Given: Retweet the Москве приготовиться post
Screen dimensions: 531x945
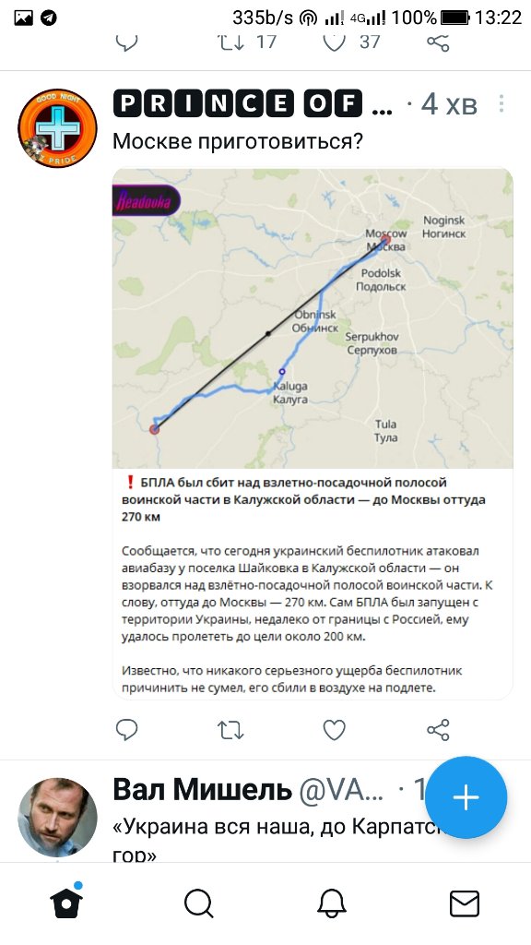Looking at the screenshot, I should coord(230,730).
